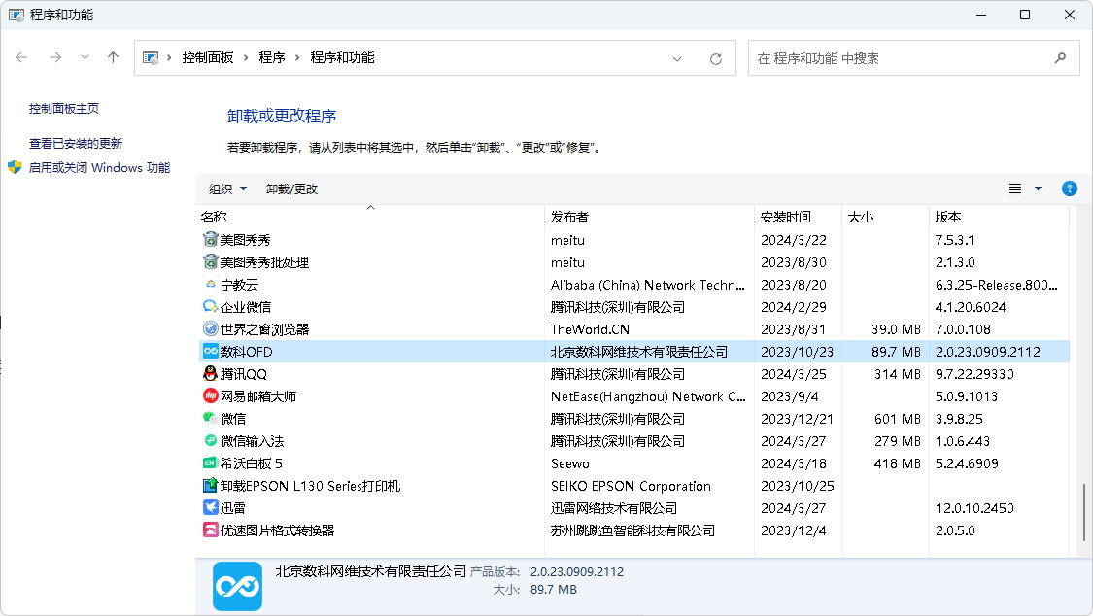Select 迅雷 entry name
The height and width of the screenshot is (616, 1093).
[x=233, y=508]
